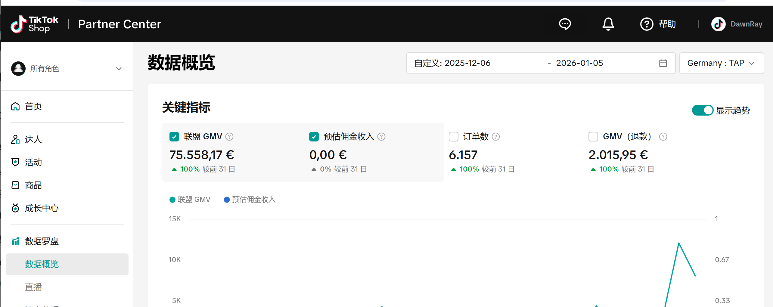Click the info icon next to 联盟 GMV
This screenshot has height=307, width=773.
229,137
